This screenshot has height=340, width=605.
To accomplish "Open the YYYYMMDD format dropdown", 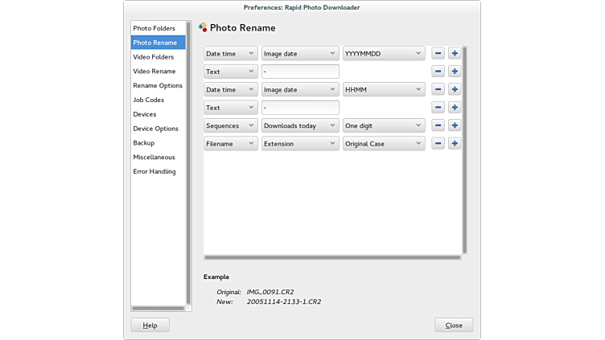I will (384, 54).
